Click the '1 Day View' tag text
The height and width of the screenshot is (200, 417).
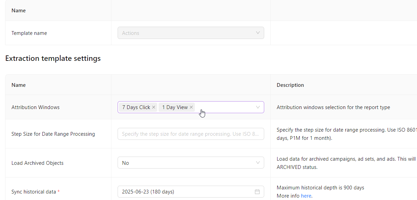(x=175, y=107)
